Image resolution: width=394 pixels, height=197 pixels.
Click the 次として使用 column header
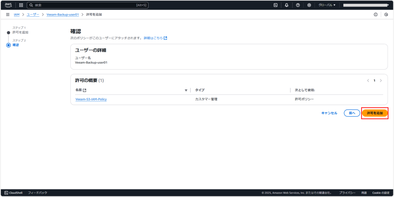305,90
